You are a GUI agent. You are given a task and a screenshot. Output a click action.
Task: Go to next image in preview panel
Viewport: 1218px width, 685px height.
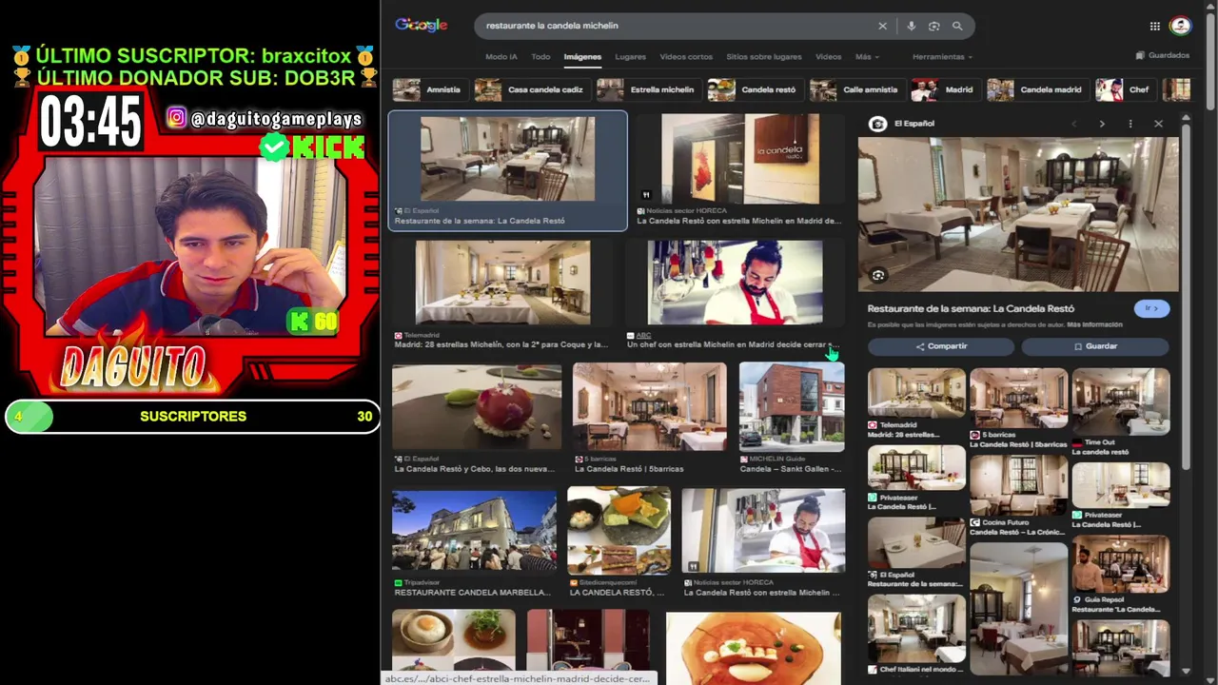tap(1102, 124)
